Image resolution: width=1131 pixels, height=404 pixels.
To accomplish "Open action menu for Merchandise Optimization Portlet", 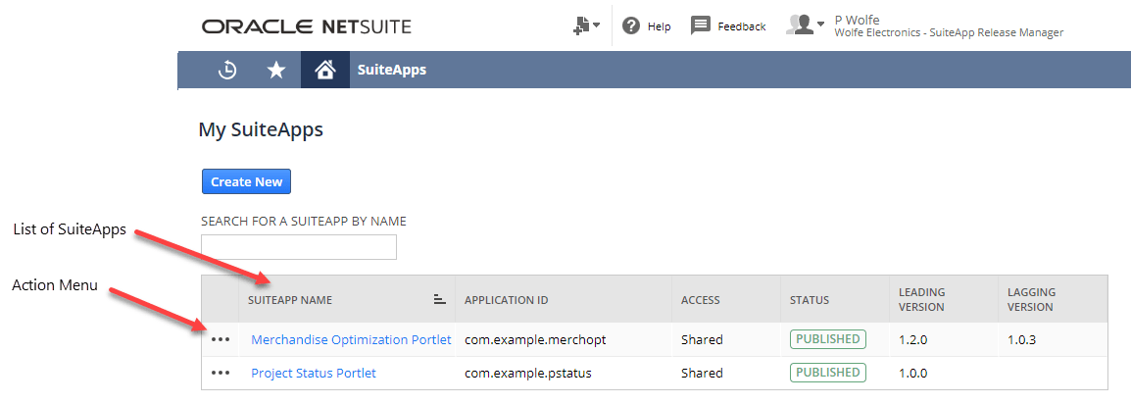I will point(220,339).
